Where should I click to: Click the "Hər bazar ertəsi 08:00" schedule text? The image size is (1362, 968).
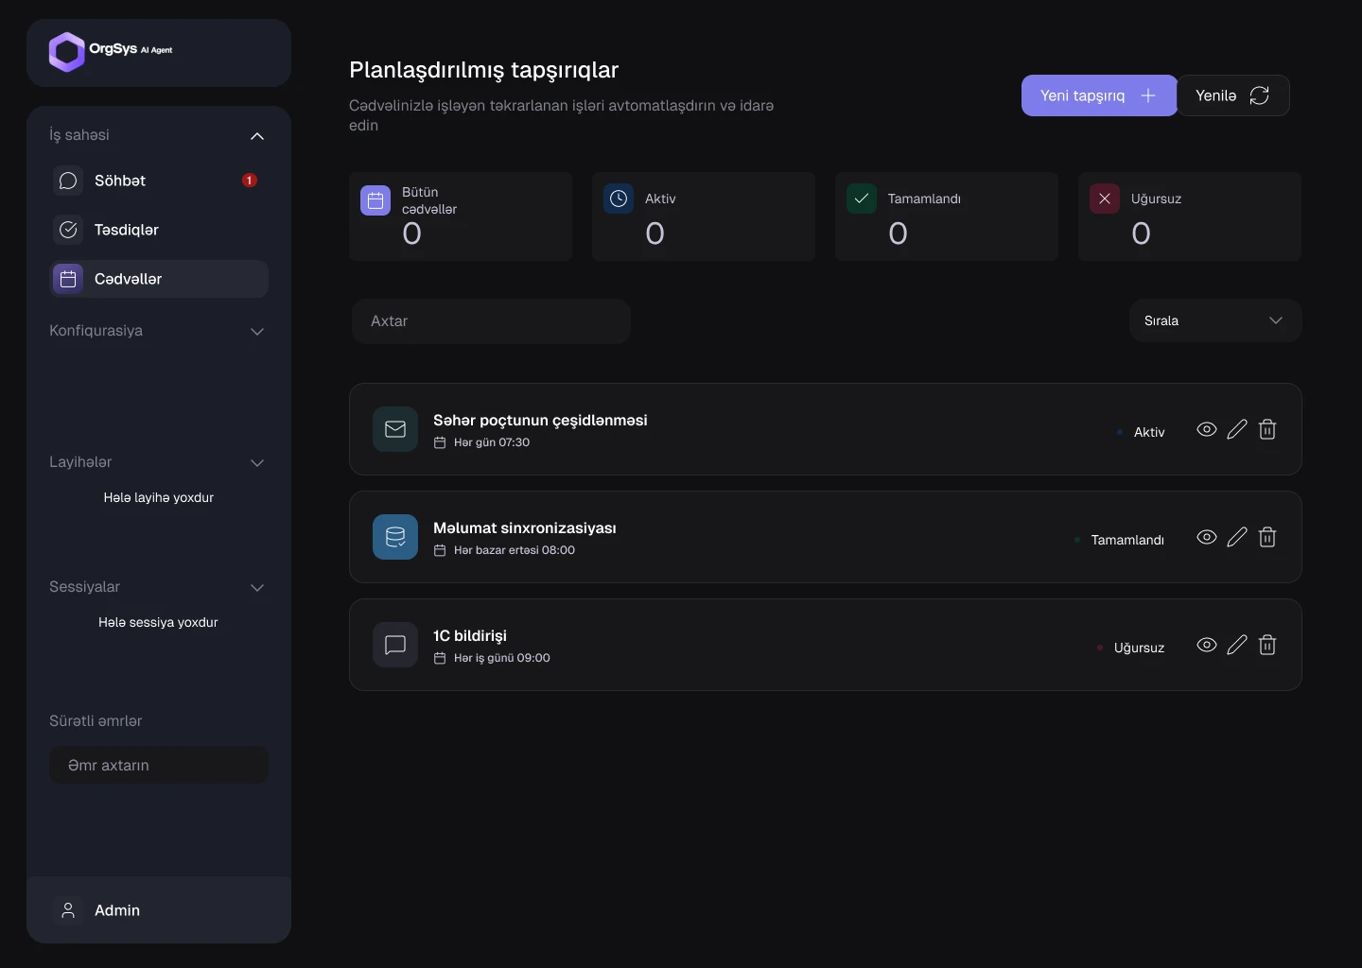[515, 550]
